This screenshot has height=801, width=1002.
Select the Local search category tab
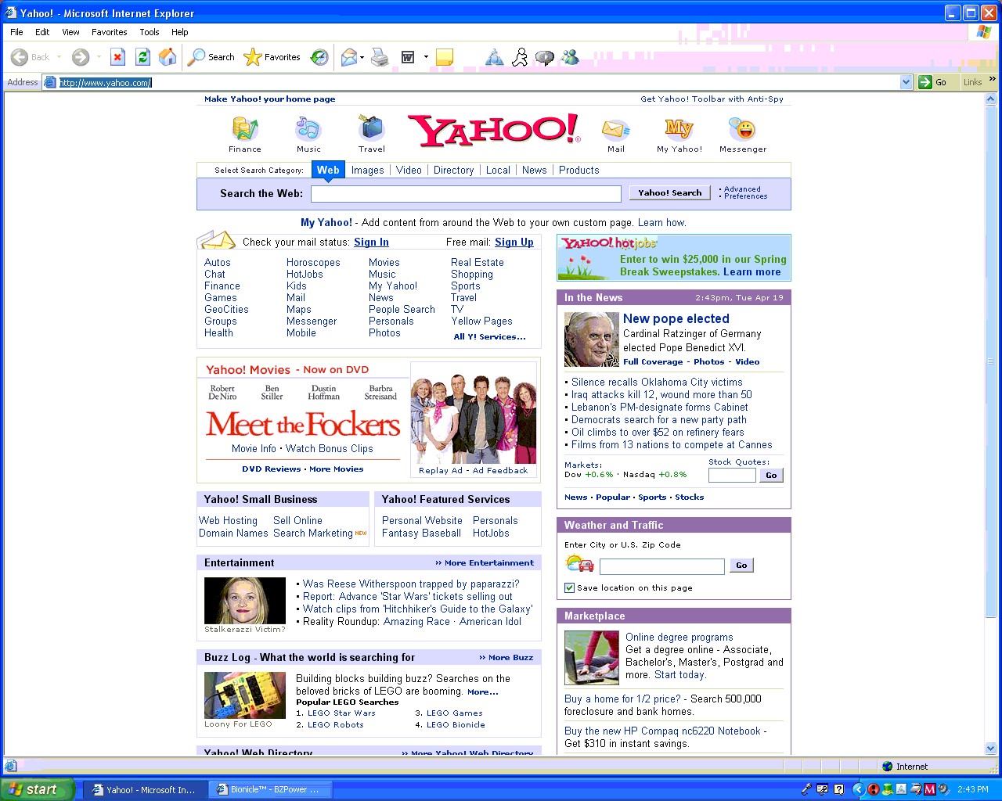[x=498, y=170]
